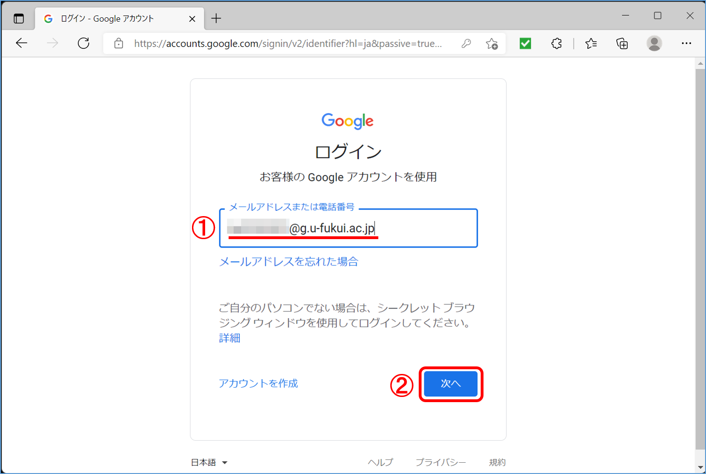This screenshot has height=474, width=706.
Task: Add page to favorites with star-plus icon
Action: coord(492,44)
